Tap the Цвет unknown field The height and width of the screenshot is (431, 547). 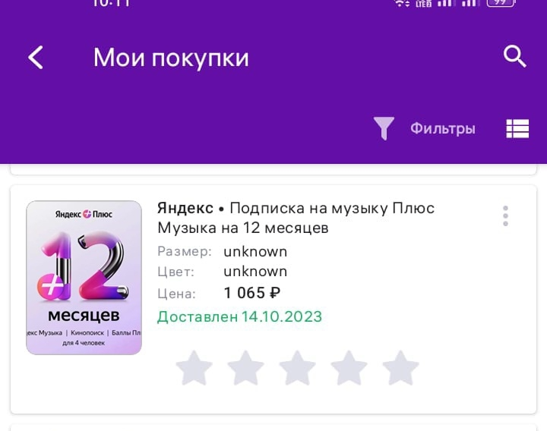tap(222, 272)
